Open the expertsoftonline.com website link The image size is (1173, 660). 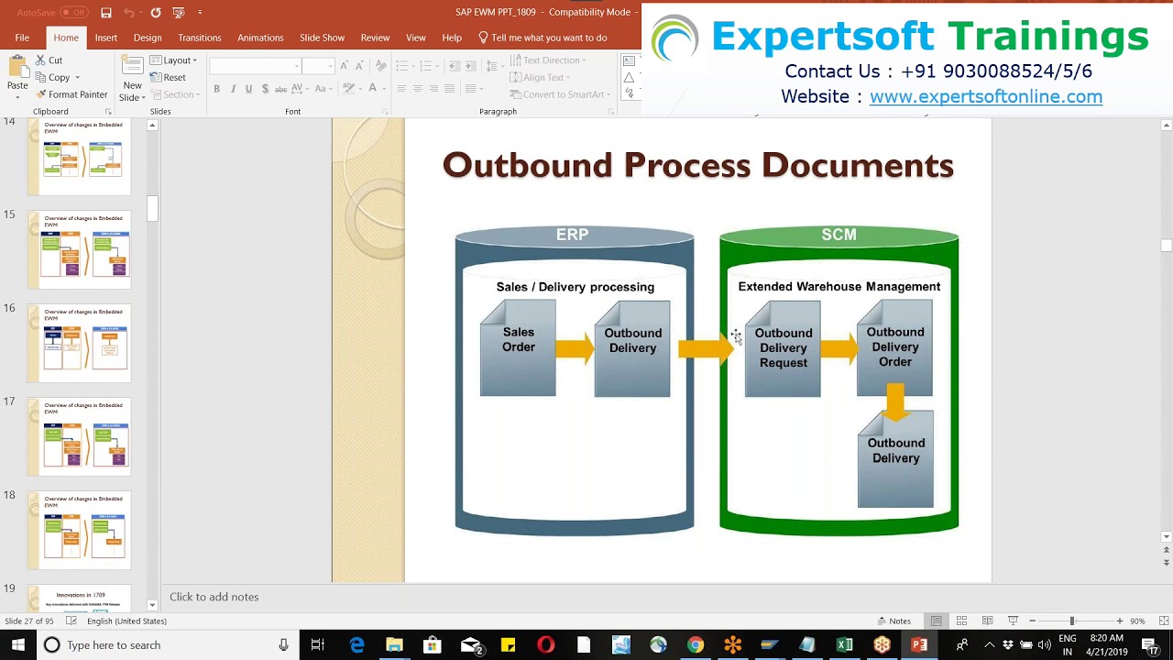[x=986, y=96]
